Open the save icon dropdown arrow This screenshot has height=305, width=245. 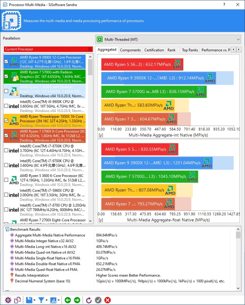(35, 300)
